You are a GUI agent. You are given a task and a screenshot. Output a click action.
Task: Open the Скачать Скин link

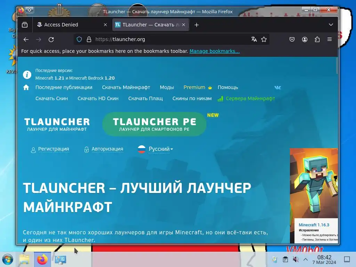pos(51,98)
